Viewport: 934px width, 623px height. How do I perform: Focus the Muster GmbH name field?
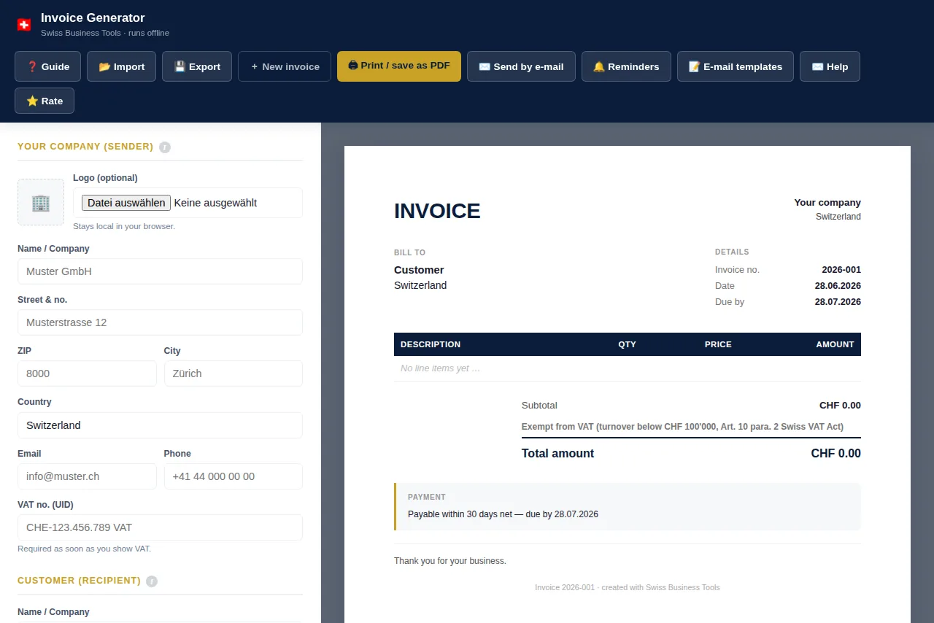tap(160, 271)
